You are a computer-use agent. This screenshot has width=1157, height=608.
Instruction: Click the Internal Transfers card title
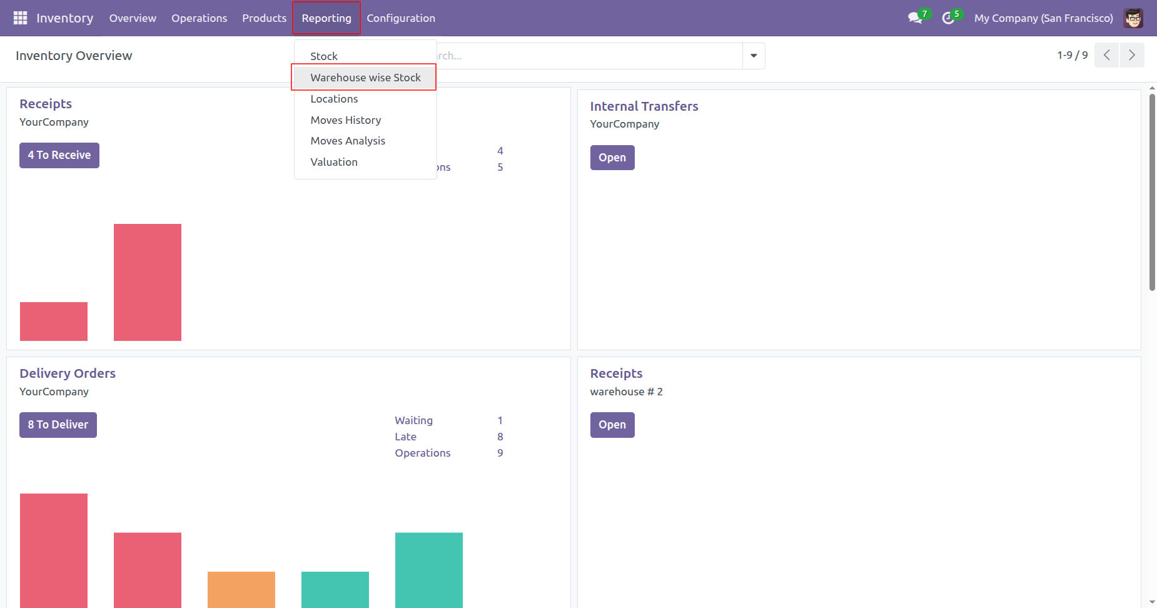click(x=644, y=106)
